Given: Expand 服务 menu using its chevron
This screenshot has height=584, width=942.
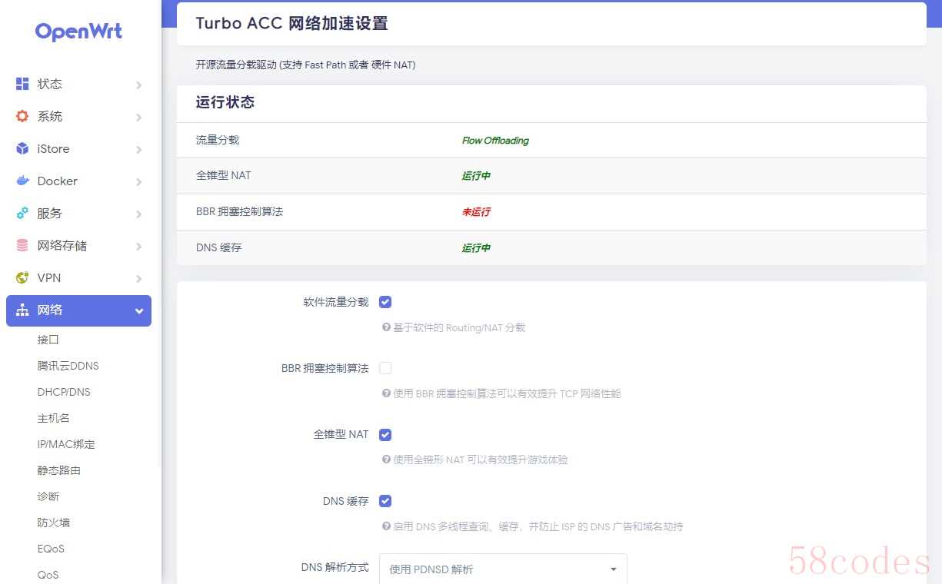Looking at the screenshot, I should point(138,214).
